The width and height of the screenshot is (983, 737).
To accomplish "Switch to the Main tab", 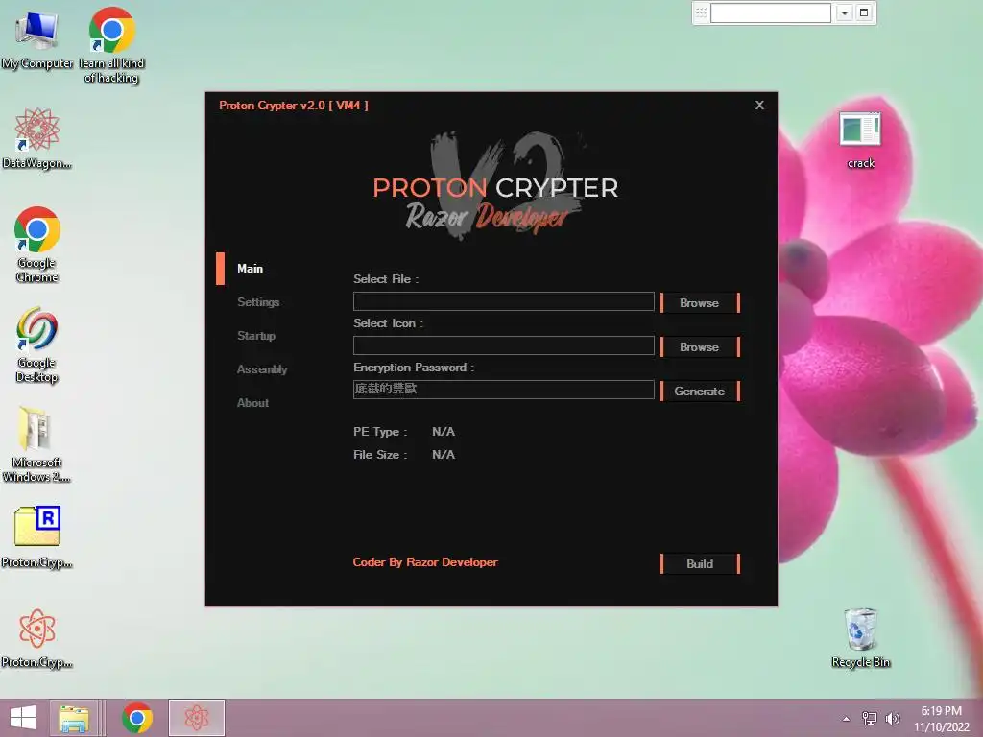I will coord(251,269).
